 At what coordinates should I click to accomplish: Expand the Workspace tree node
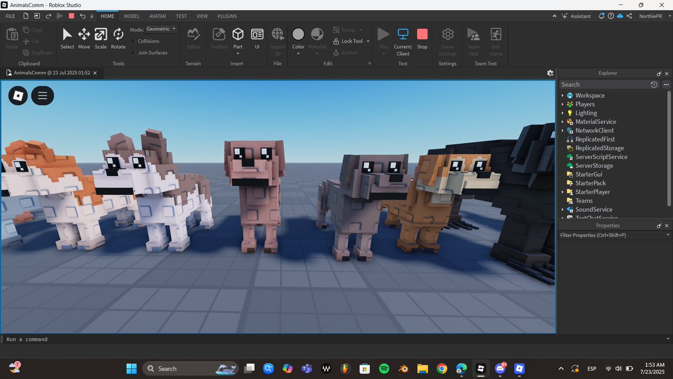(563, 95)
